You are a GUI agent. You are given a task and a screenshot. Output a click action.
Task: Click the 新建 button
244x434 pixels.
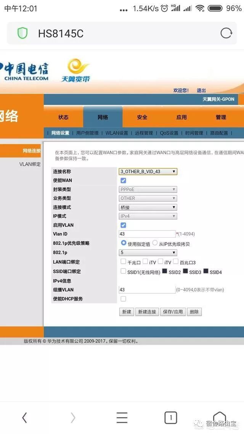click(x=127, y=312)
